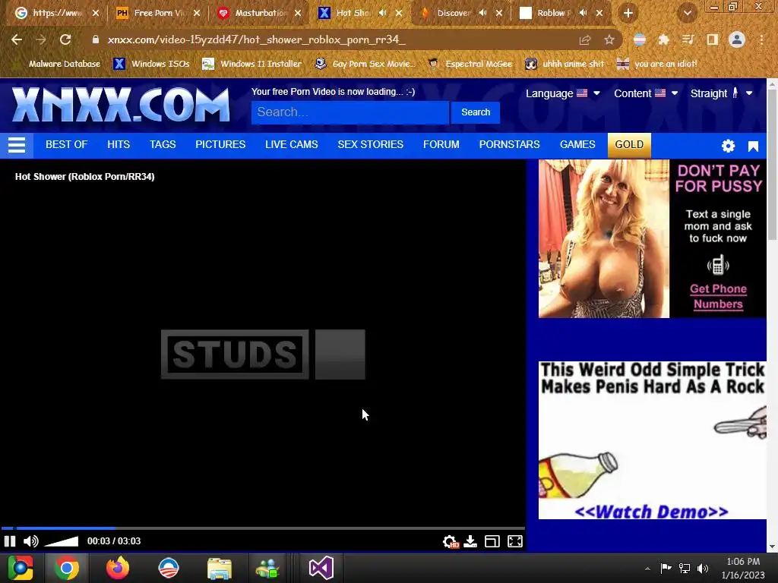
Task: Mute audio on the Discover tab
Action: click(482, 13)
